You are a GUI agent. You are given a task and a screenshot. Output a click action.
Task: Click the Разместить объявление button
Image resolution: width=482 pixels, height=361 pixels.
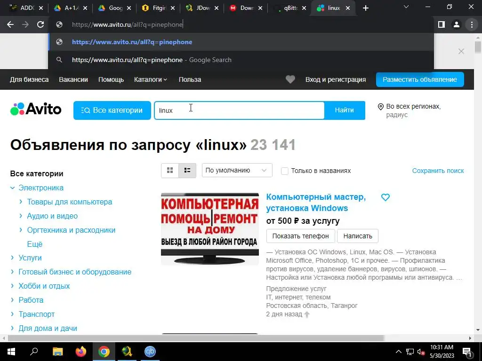[420, 79]
